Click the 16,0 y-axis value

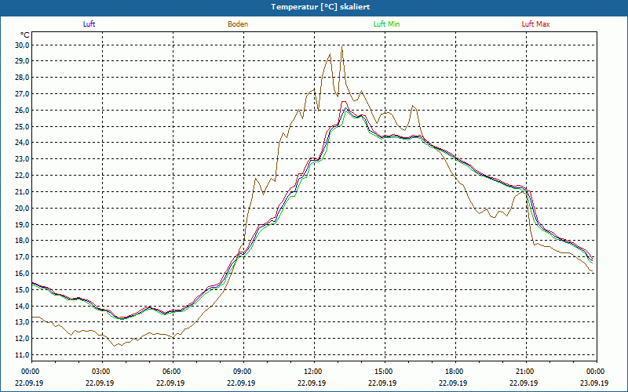pyautogui.click(x=23, y=274)
